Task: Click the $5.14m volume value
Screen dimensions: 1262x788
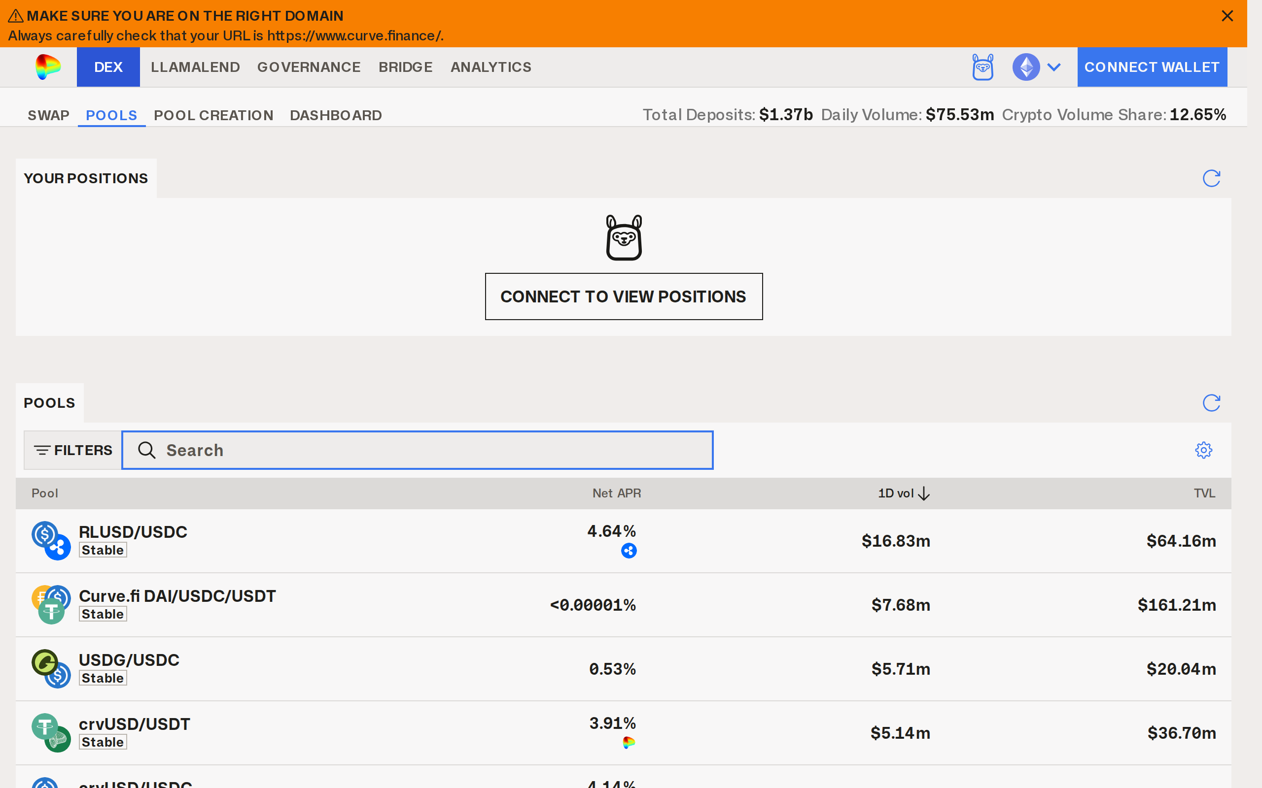Action: coord(900,733)
